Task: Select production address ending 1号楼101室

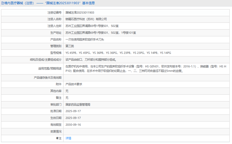Action: (x=101, y=33)
